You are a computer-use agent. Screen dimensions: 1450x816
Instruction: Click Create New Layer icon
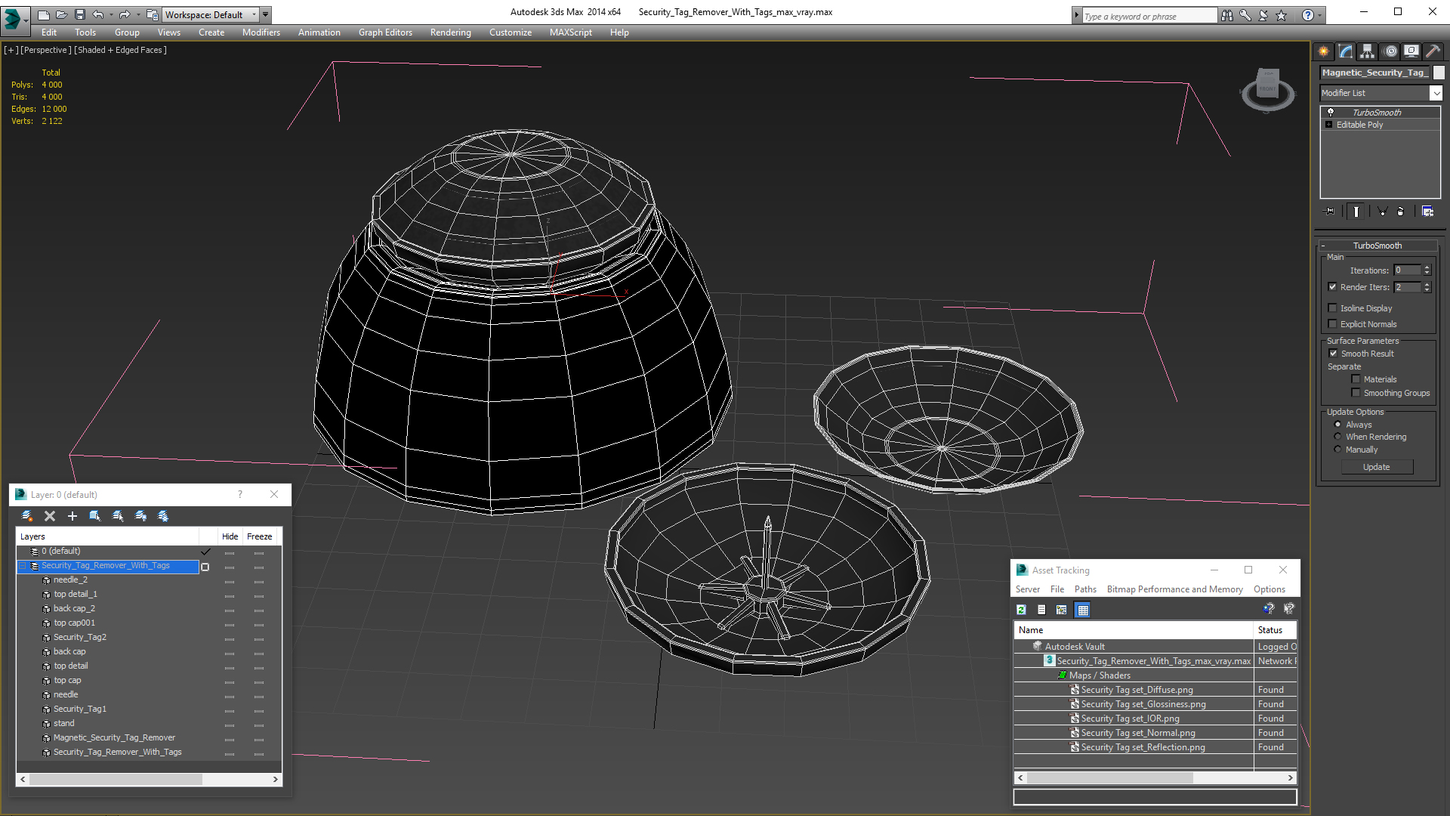(x=27, y=516)
